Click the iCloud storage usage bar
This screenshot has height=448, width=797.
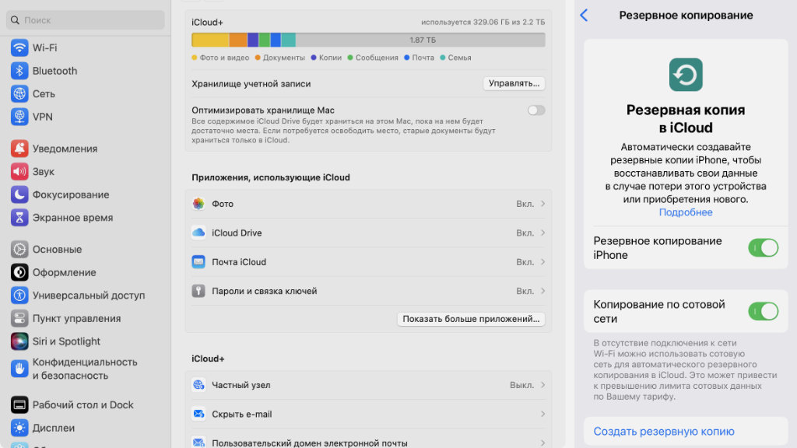point(368,40)
